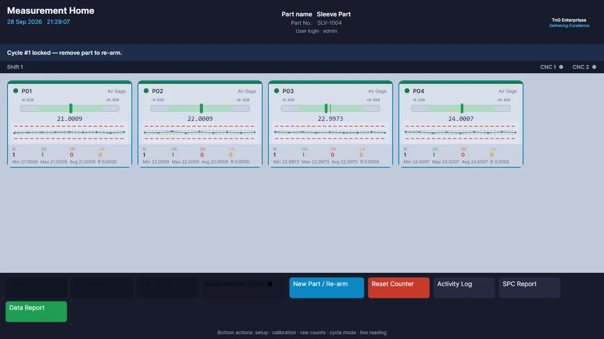The image size is (604, 339).
Task: Click the "Bottom actions" footer hint text
Action: point(302,332)
